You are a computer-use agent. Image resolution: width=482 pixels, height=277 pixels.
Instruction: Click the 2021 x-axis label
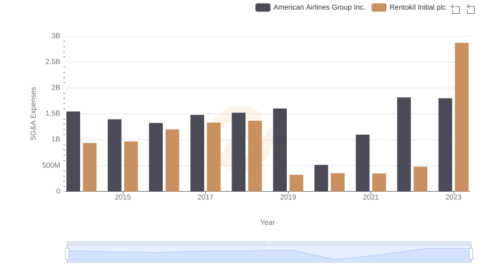click(x=371, y=197)
